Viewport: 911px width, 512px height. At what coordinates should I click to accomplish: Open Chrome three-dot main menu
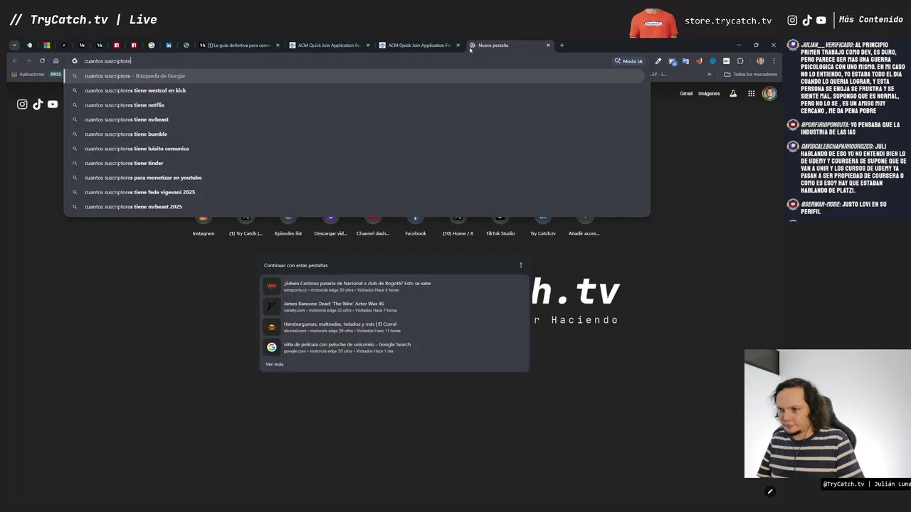click(774, 61)
